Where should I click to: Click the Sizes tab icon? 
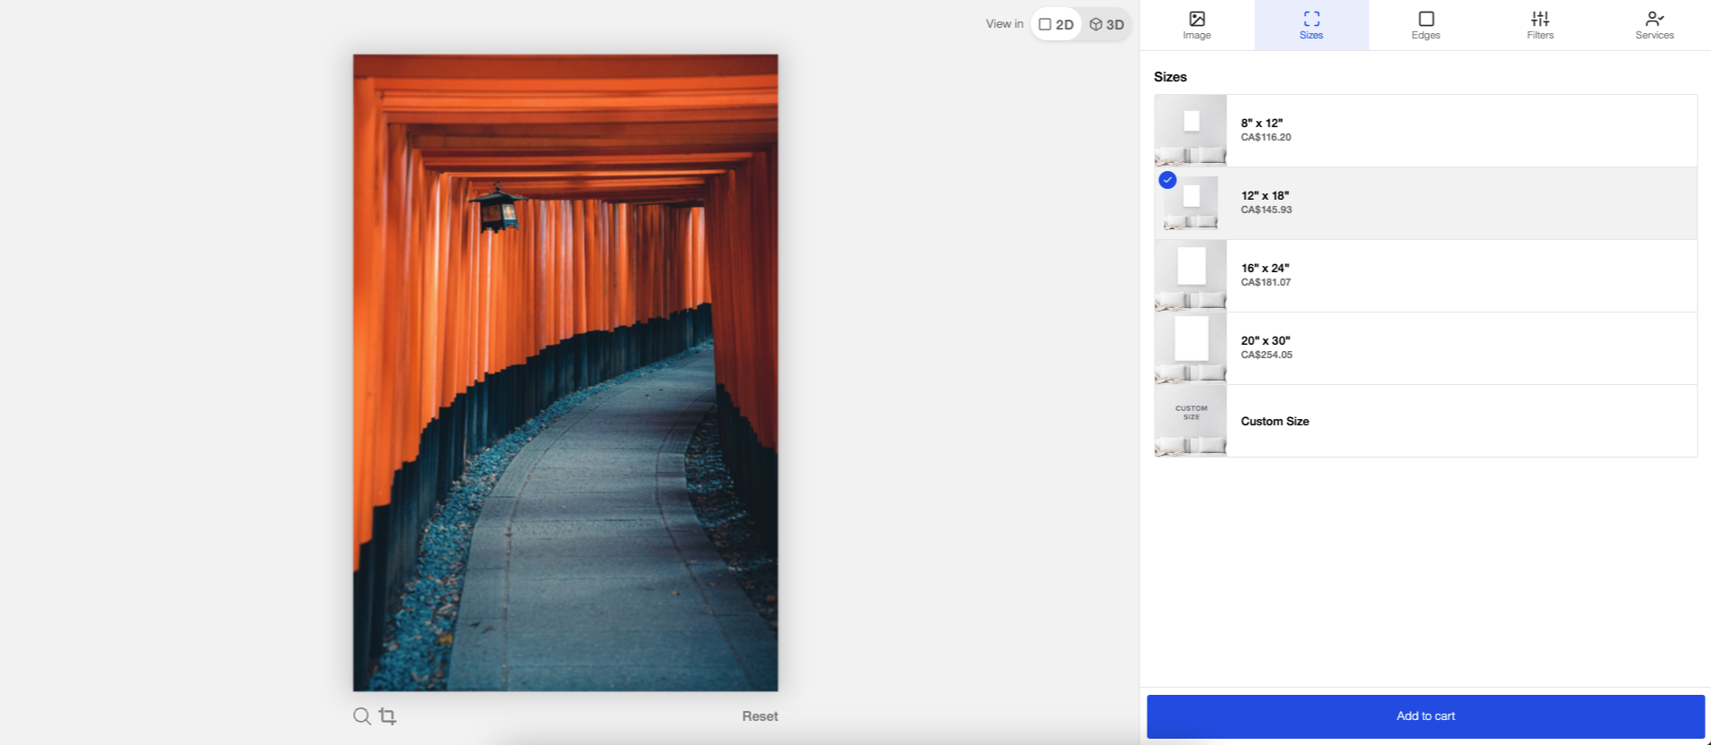[x=1311, y=19]
